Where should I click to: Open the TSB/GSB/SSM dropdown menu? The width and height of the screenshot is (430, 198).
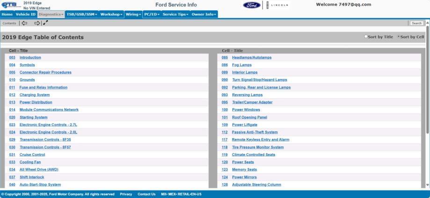[x=82, y=14]
